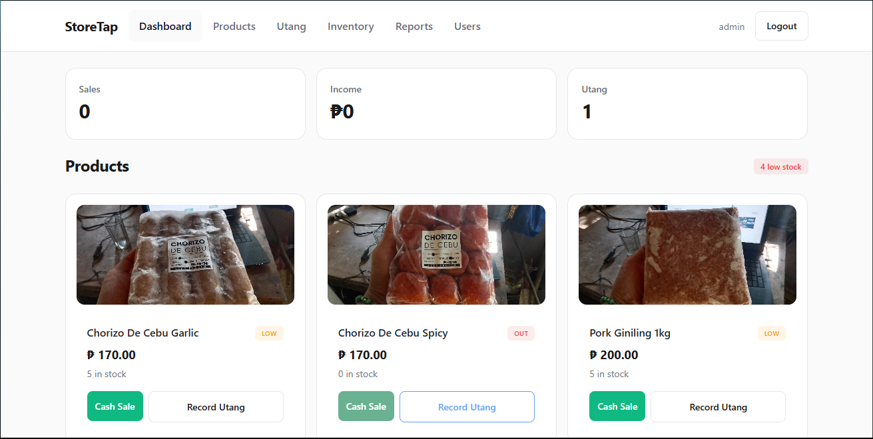This screenshot has width=873, height=439.
Task: Click the StoreTap logo
Action: tap(91, 26)
